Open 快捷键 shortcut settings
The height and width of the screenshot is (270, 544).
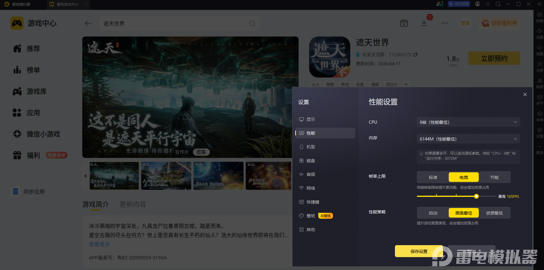[x=325, y=202]
